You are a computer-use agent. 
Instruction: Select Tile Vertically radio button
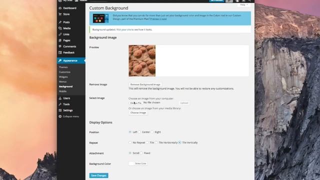(x=179, y=142)
